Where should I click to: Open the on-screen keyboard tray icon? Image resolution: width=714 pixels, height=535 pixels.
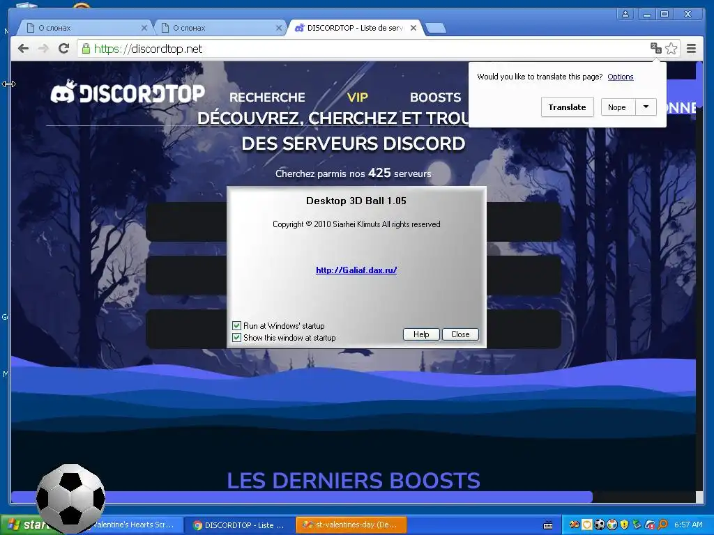tap(548, 525)
